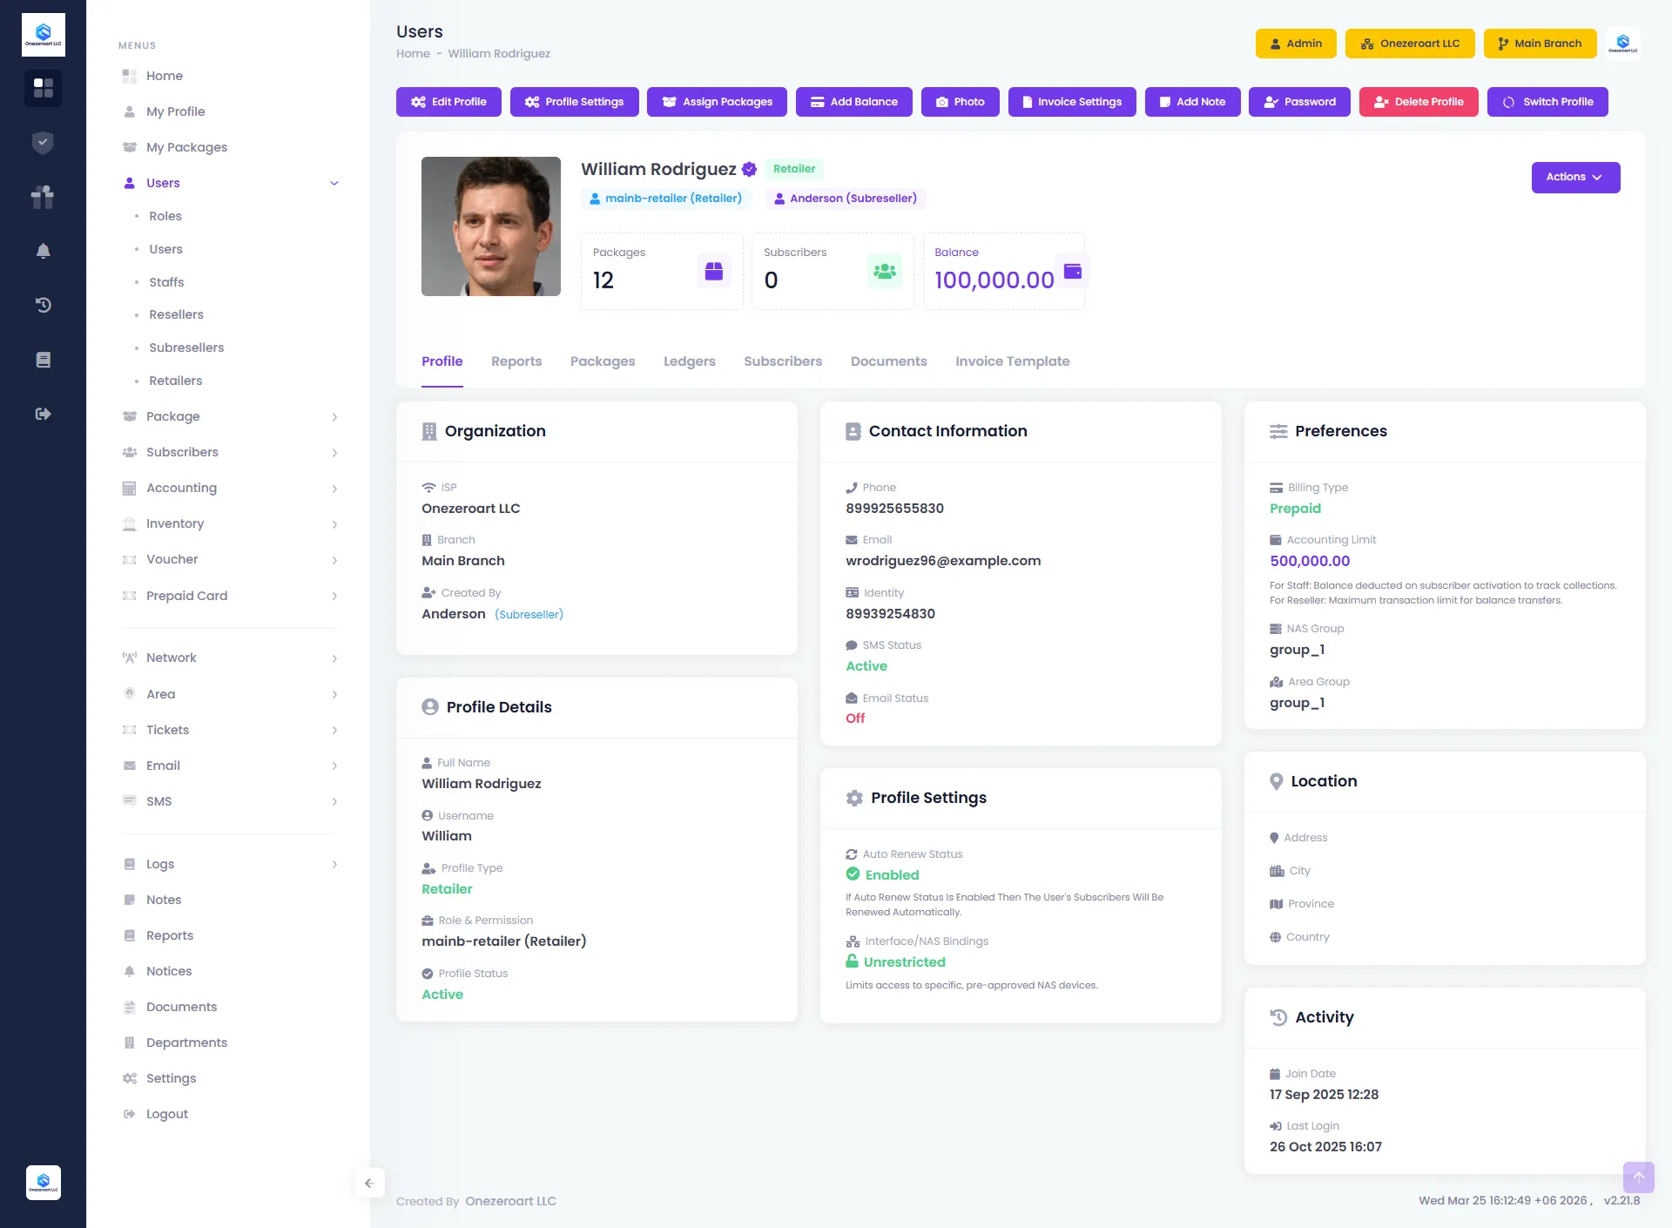Open the dashboard grid icon in left rail
Screen dimensions: 1672x1228
(x=43, y=88)
